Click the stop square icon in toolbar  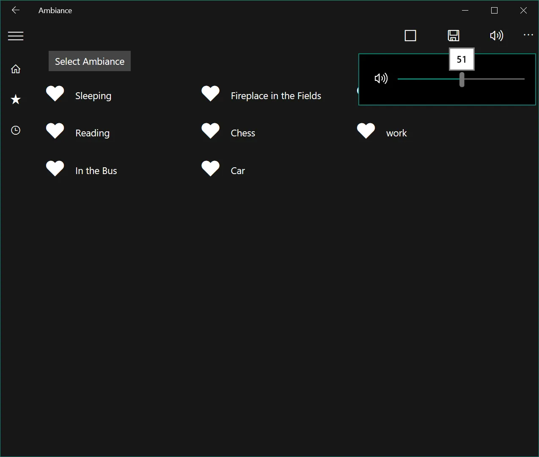[410, 36]
